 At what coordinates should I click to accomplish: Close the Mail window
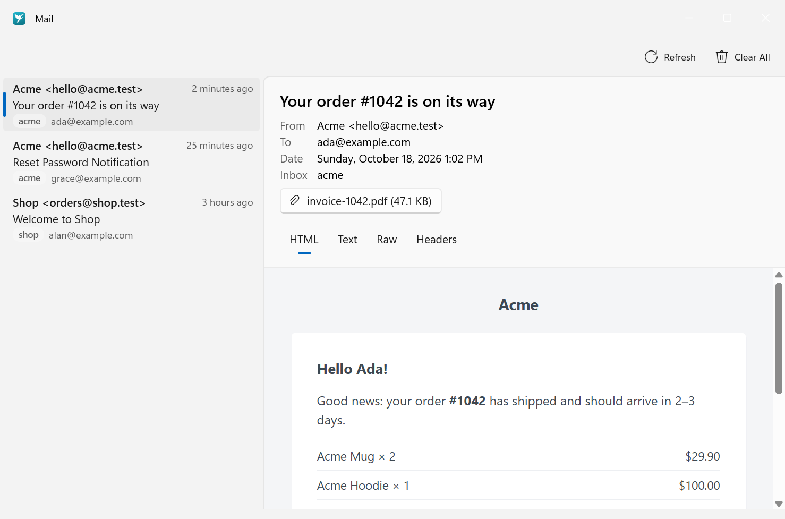(765, 18)
